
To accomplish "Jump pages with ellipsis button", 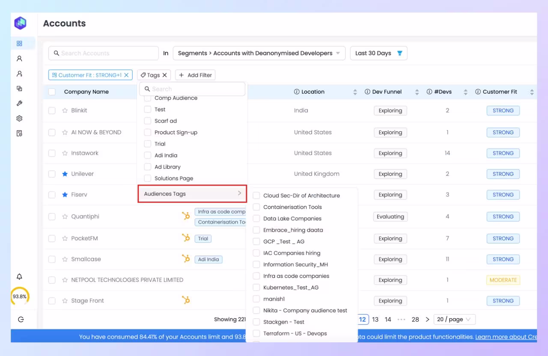I will [401, 319].
